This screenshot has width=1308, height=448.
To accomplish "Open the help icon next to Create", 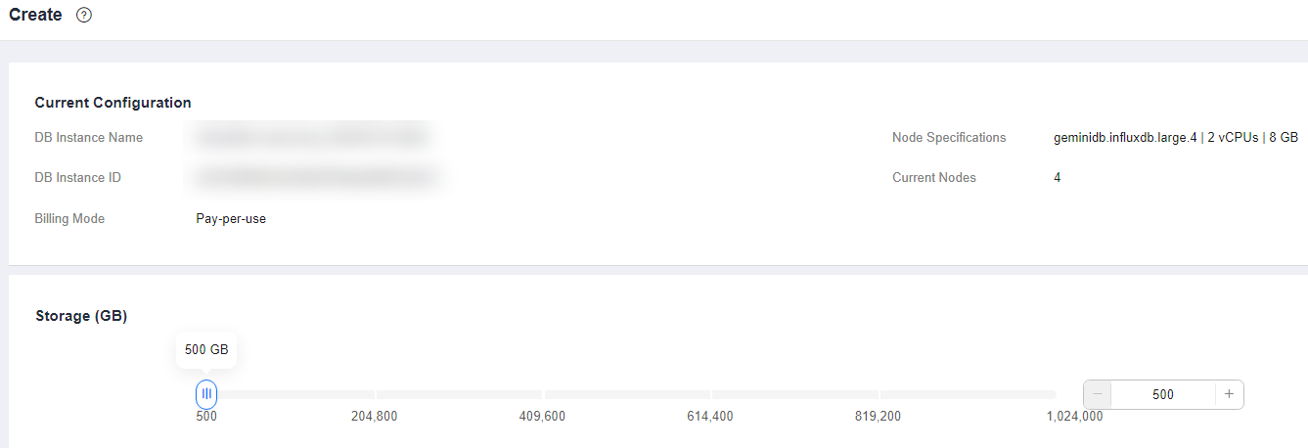I will click(x=84, y=16).
